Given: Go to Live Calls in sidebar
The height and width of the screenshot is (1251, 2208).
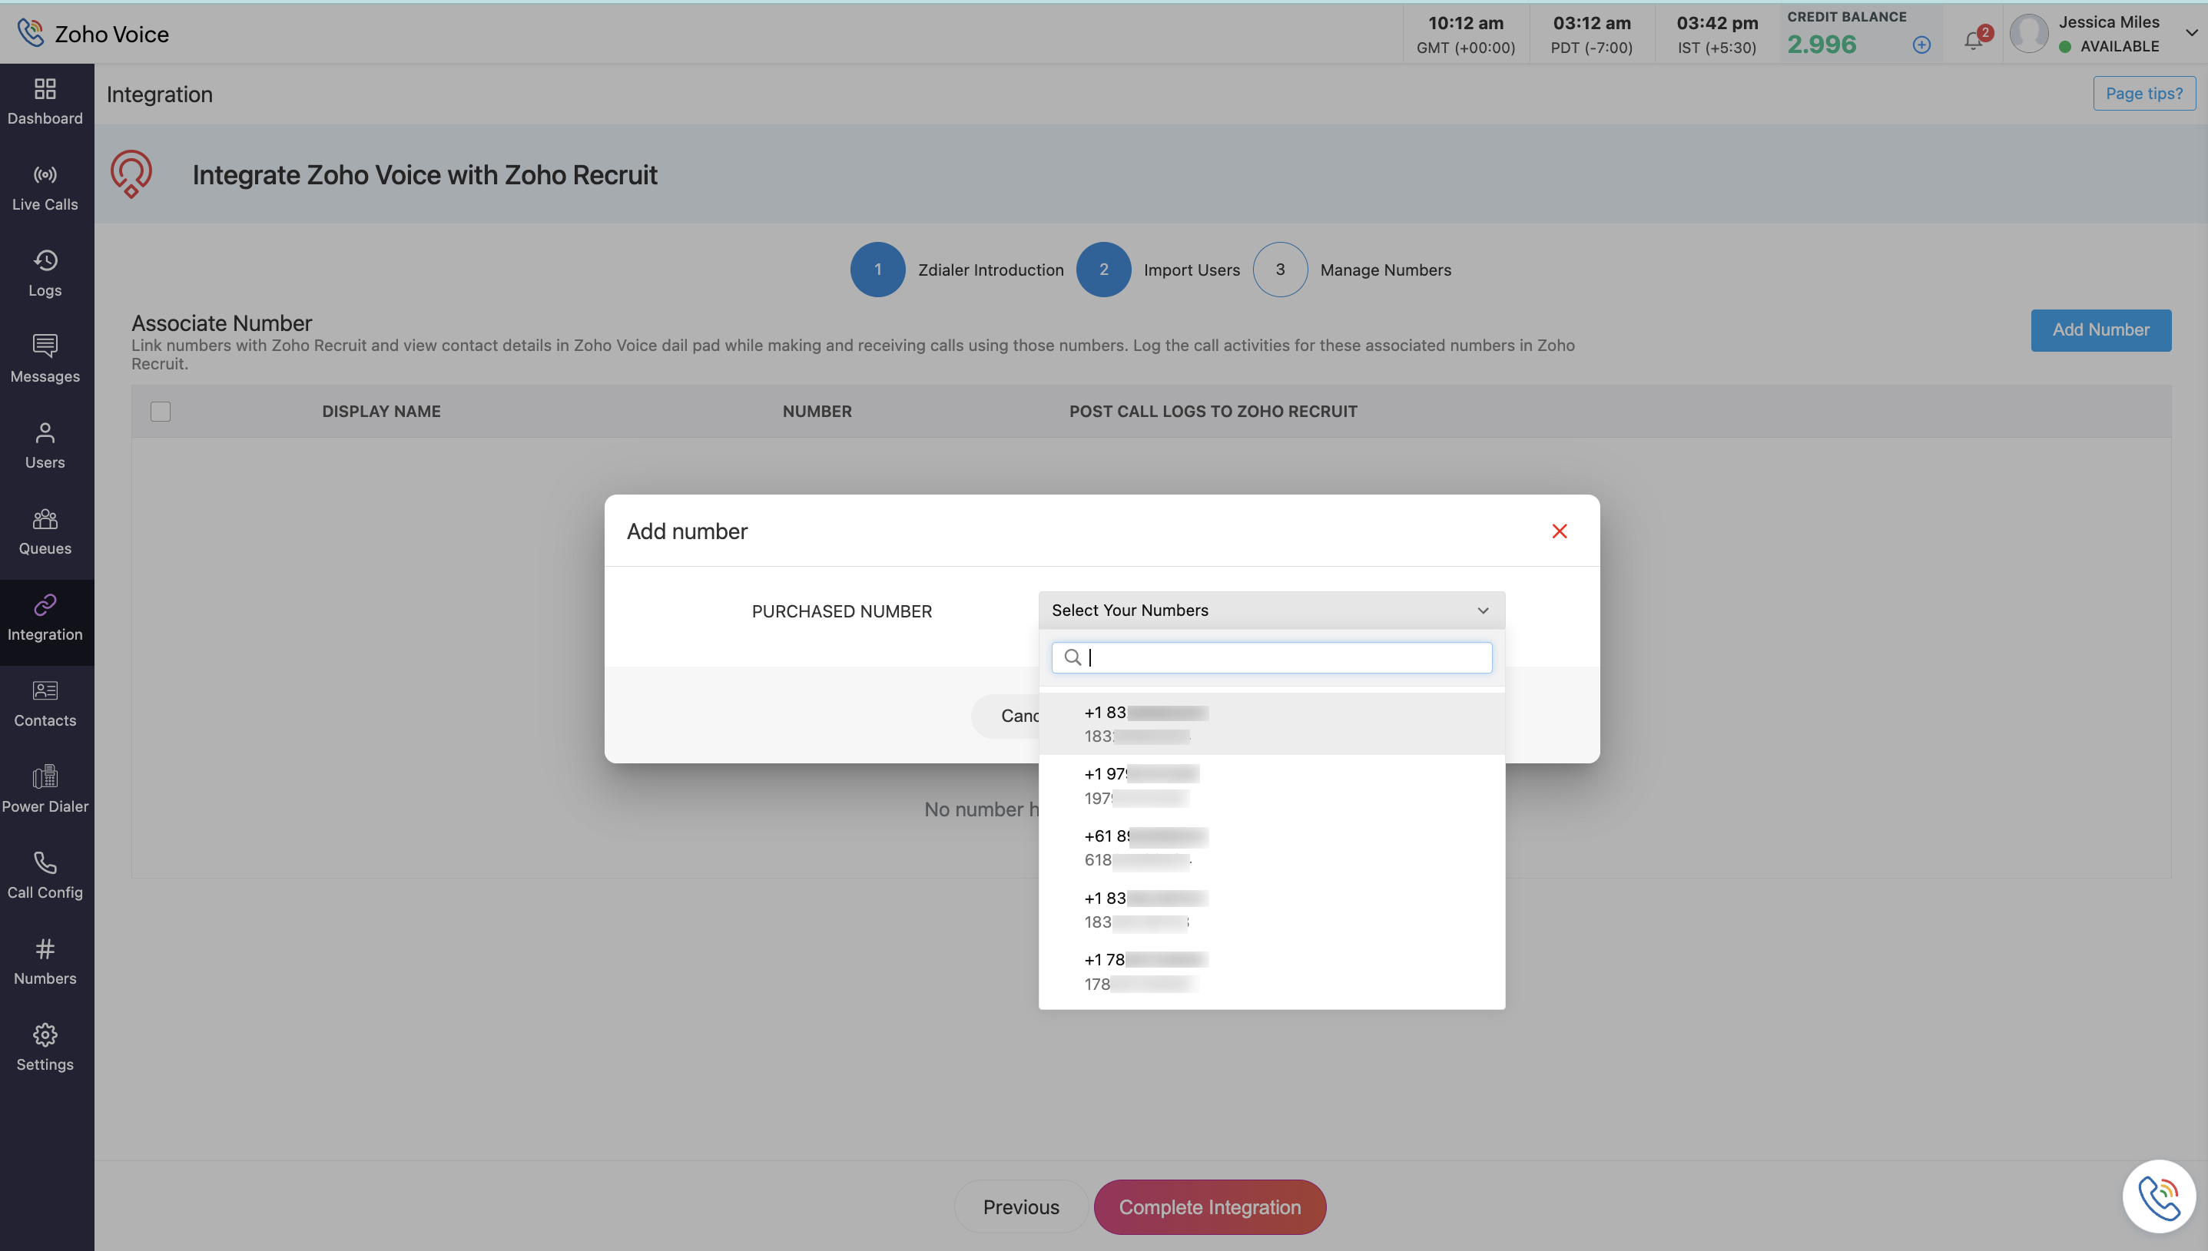Looking at the screenshot, I should (x=45, y=187).
